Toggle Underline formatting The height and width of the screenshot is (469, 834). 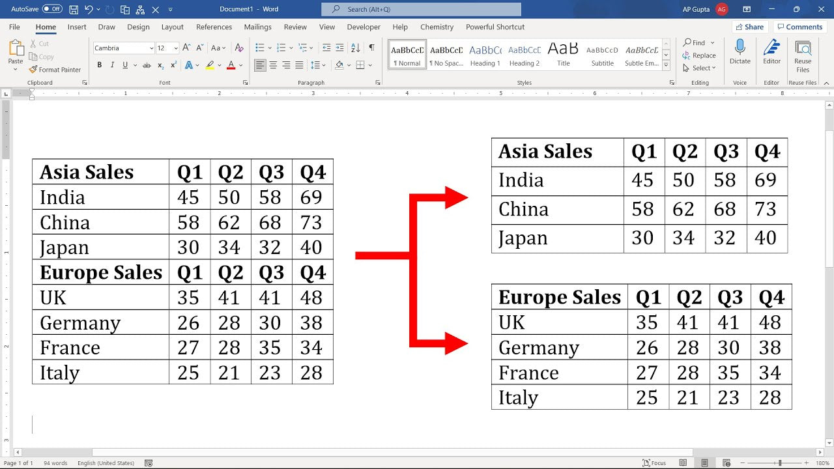124,65
